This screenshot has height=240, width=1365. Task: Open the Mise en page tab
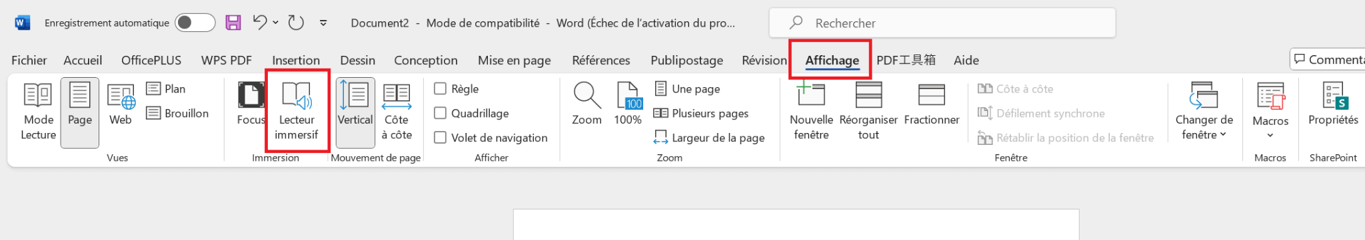(x=515, y=60)
